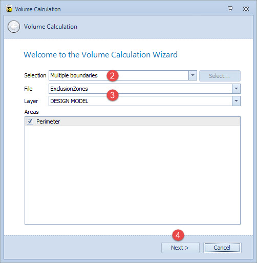Click the Select... button
The image size is (257, 263).
(220, 76)
